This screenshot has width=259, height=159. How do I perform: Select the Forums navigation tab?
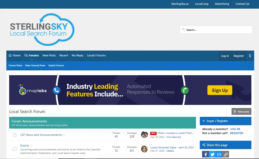click(32, 55)
